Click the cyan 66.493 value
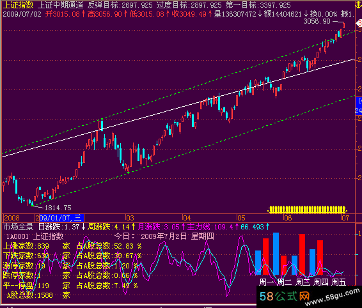 [253, 227]
